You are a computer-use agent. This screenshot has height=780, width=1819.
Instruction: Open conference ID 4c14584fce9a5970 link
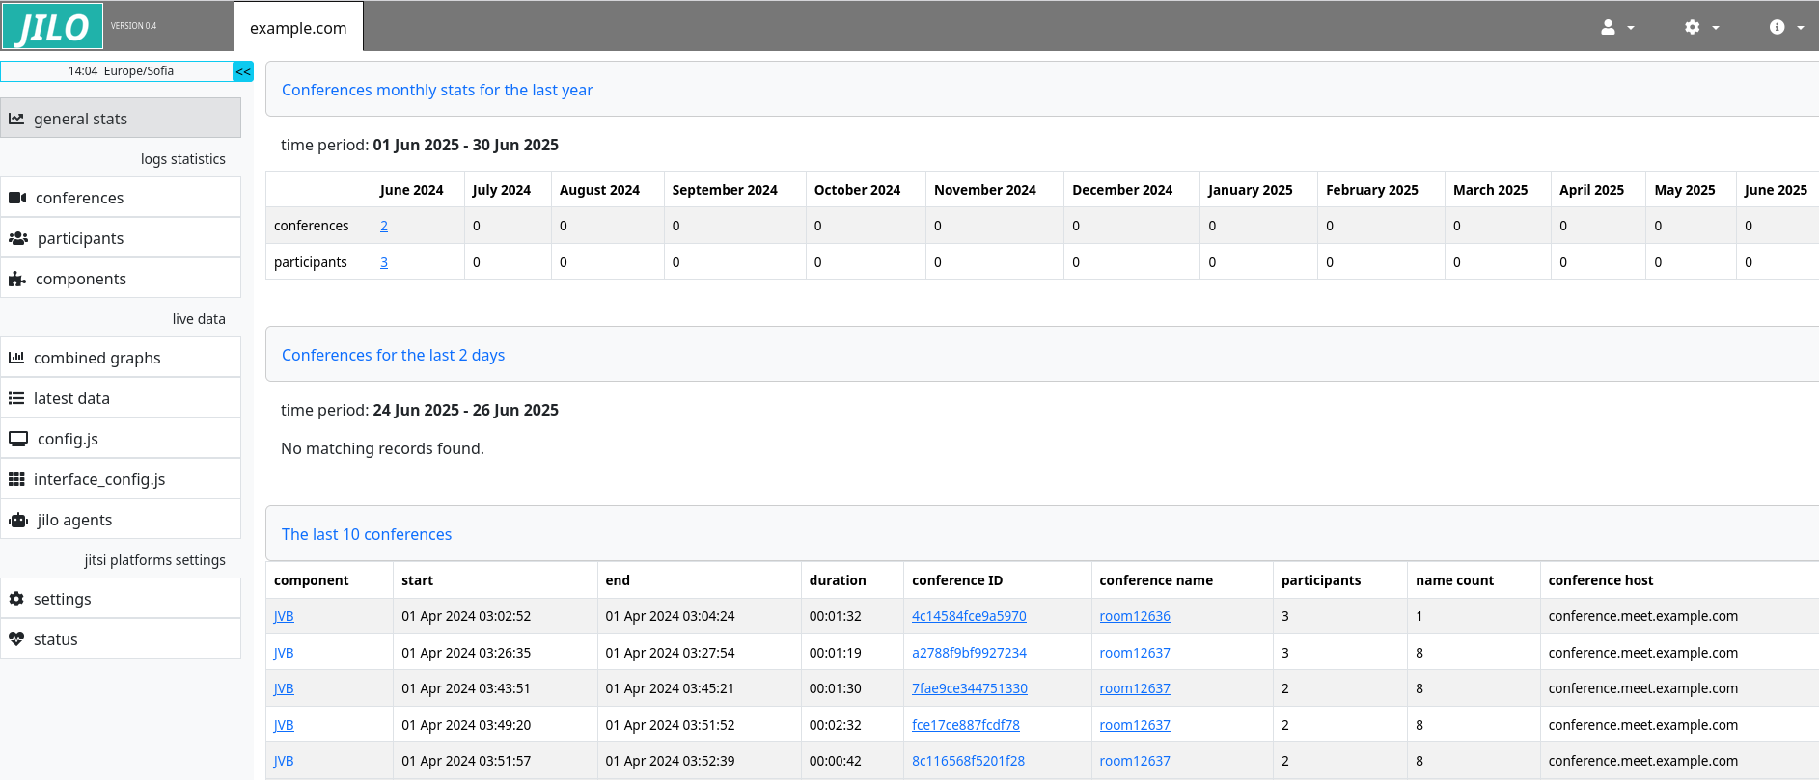tap(969, 616)
